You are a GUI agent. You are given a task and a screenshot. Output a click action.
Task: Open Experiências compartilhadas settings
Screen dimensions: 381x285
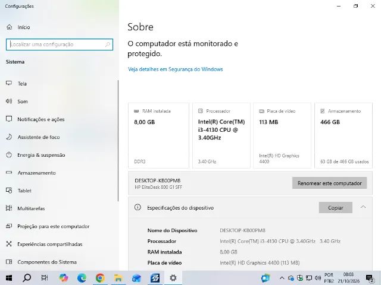tap(50, 244)
